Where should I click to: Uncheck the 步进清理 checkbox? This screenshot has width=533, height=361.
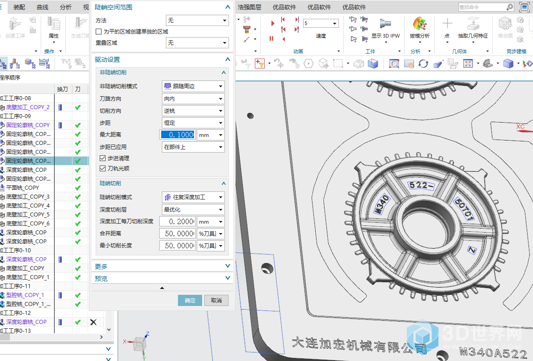(x=103, y=158)
